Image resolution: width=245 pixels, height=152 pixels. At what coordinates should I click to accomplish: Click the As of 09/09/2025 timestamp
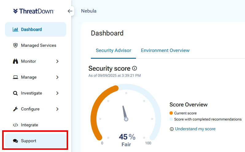coord(115,76)
